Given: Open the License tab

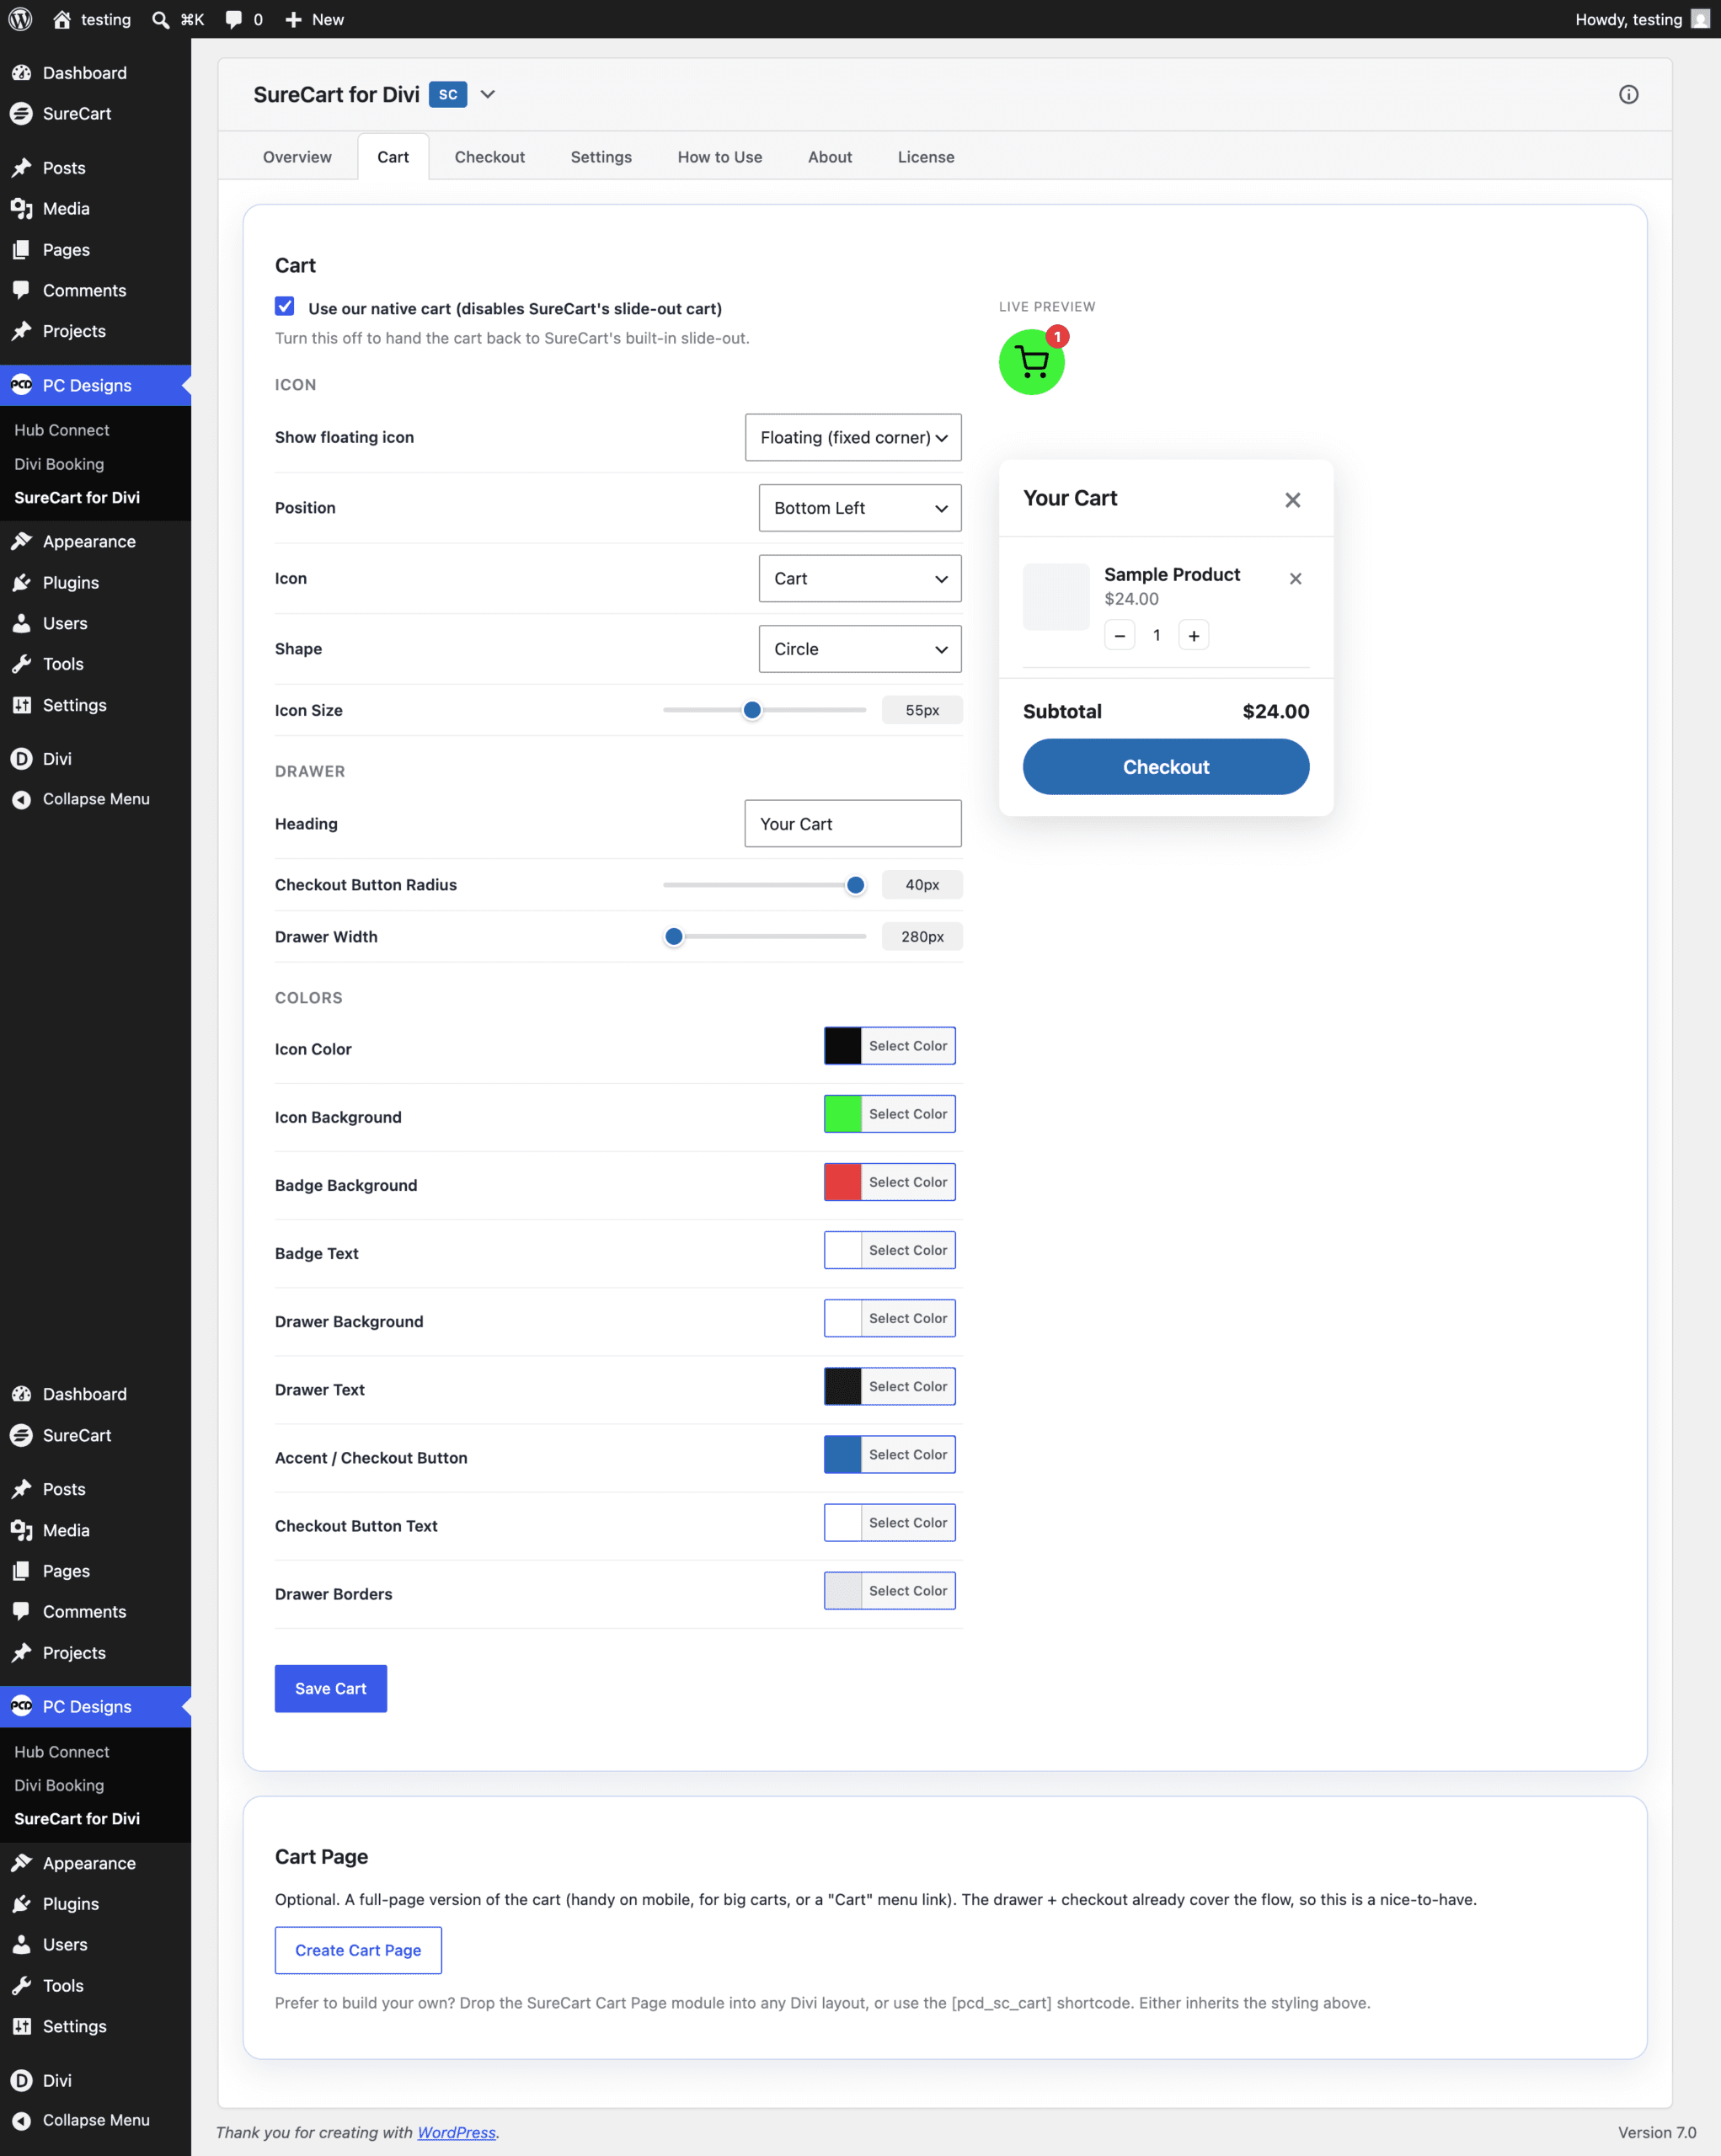Looking at the screenshot, I should point(926,157).
